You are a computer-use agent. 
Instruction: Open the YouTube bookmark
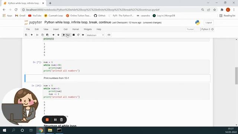pos(35,16)
